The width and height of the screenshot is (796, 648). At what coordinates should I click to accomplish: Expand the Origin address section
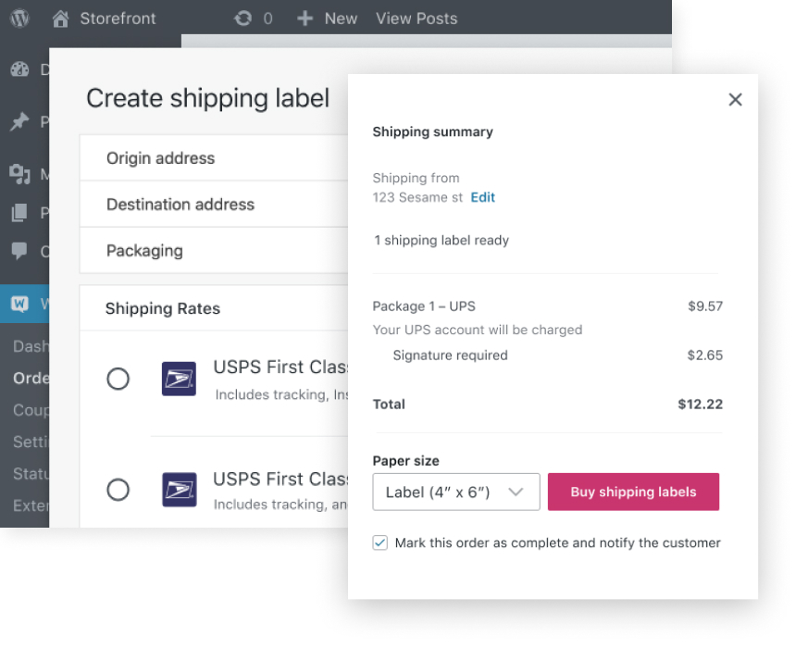tap(160, 157)
